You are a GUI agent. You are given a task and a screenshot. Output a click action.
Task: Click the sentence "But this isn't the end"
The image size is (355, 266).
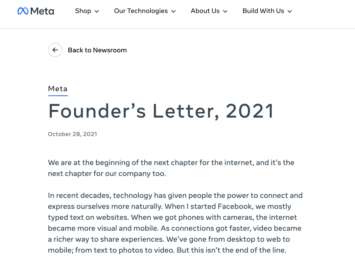231,250
